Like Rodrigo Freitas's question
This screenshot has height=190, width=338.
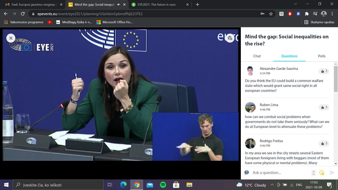point(324,143)
